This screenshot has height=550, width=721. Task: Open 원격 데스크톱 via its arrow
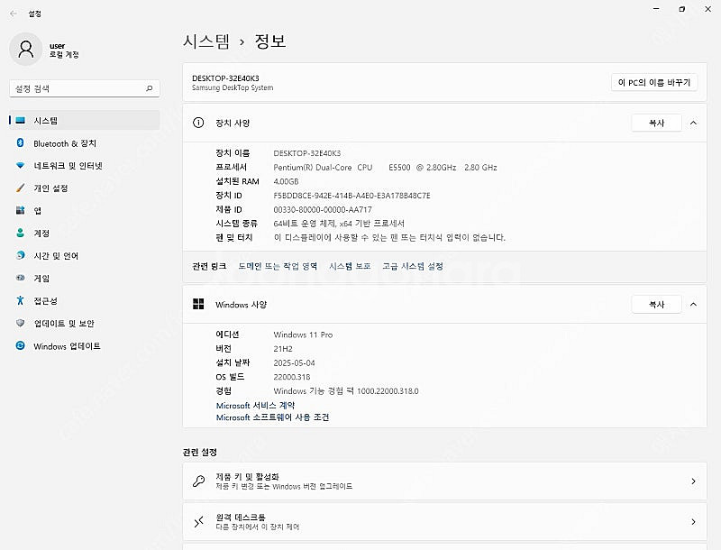coord(693,521)
